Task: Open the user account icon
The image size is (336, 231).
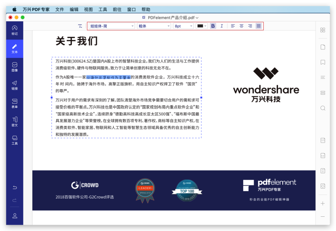Action: (x=15, y=216)
